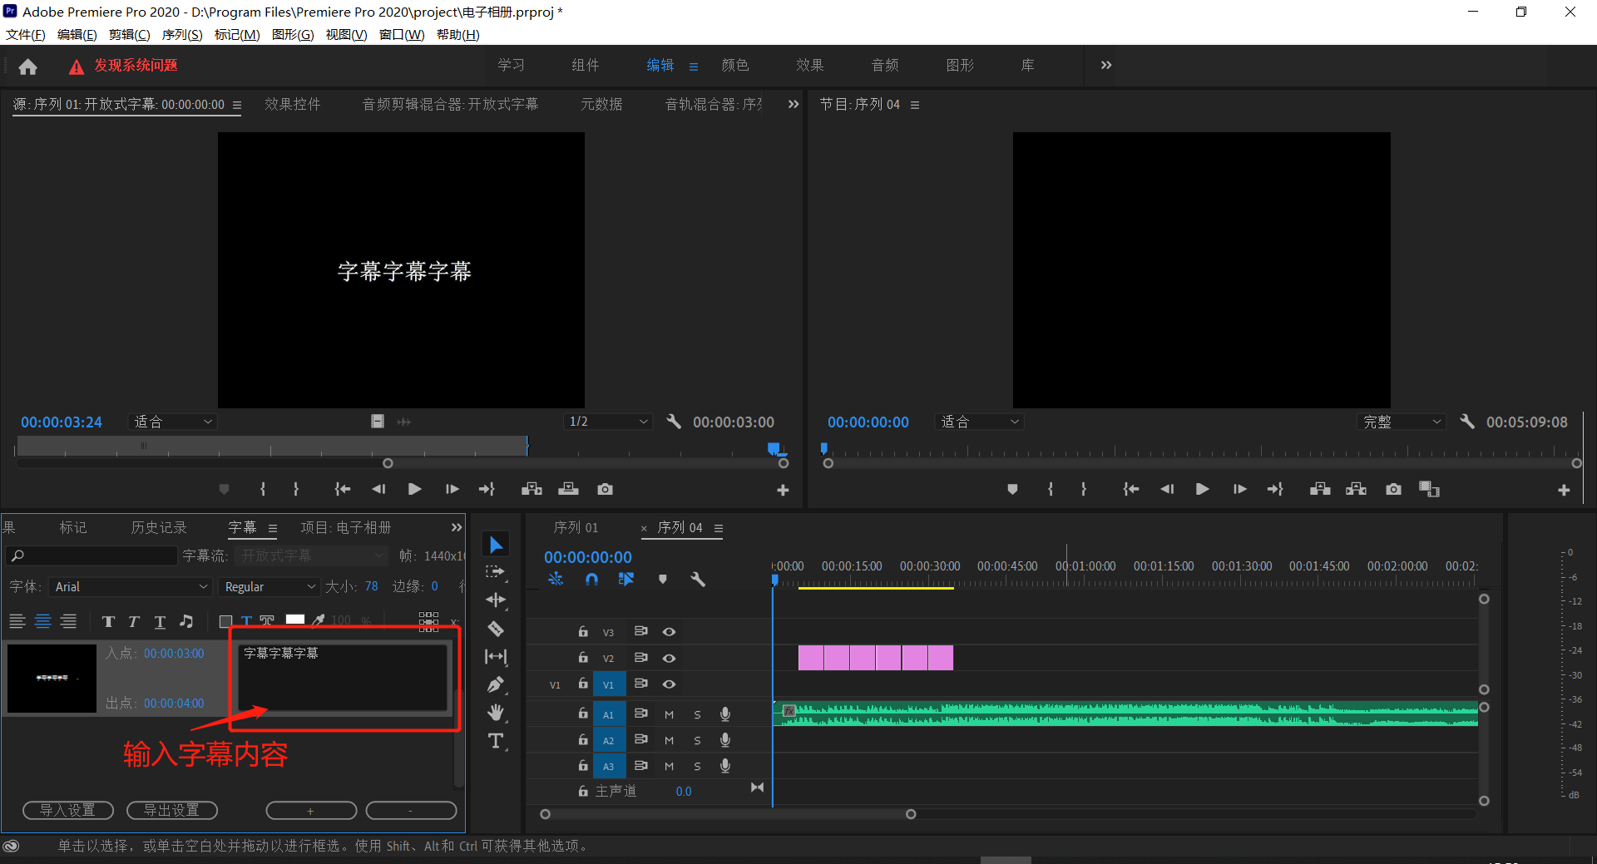The image size is (1597, 864).
Task: Switch to the 序列 01 timeline tab
Action: [x=576, y=528]
